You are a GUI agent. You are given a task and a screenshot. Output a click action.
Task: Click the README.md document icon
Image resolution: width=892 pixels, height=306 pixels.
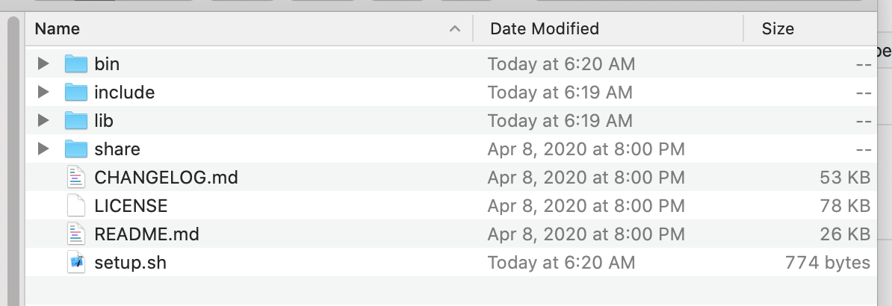click(76, 234)
